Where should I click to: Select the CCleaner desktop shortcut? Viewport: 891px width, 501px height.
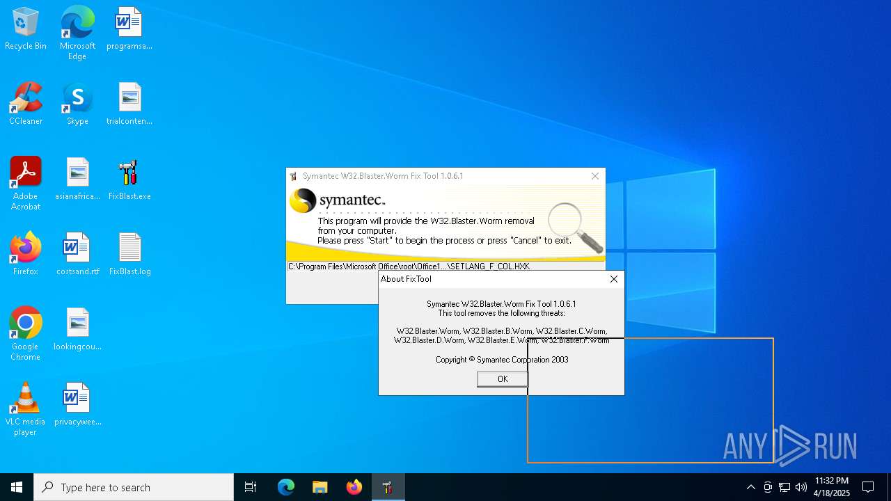[26, 104]
